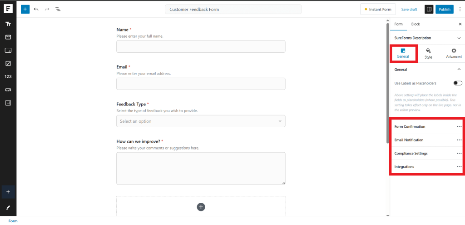Add a Dropdown field from sidebar

click(8, 90)
